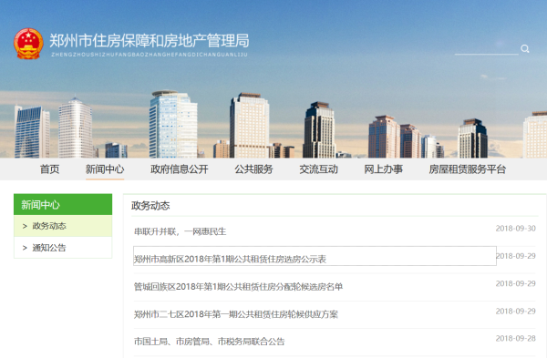Click the date 2018-09-30
Image resolution: width=547 pixels, height=358 pixels.
516,229
